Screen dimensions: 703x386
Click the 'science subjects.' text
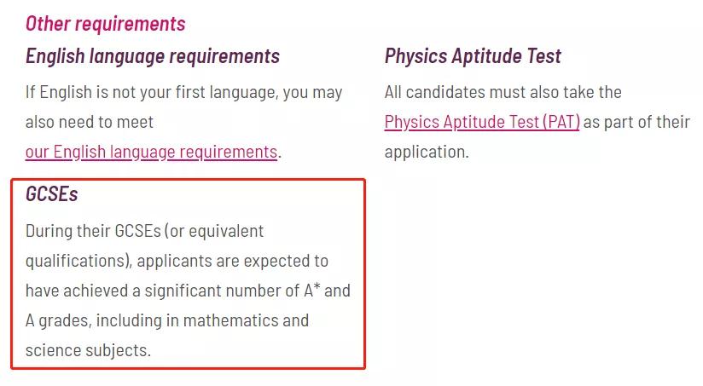click(x=88, y=350)
